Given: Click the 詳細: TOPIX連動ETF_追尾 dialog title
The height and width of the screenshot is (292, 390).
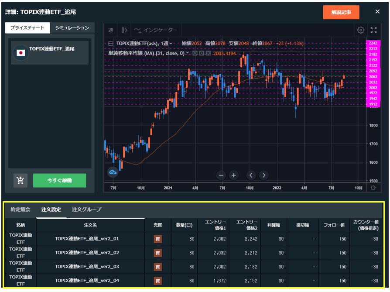Looking at the screenshot, I should pos(41,12).
